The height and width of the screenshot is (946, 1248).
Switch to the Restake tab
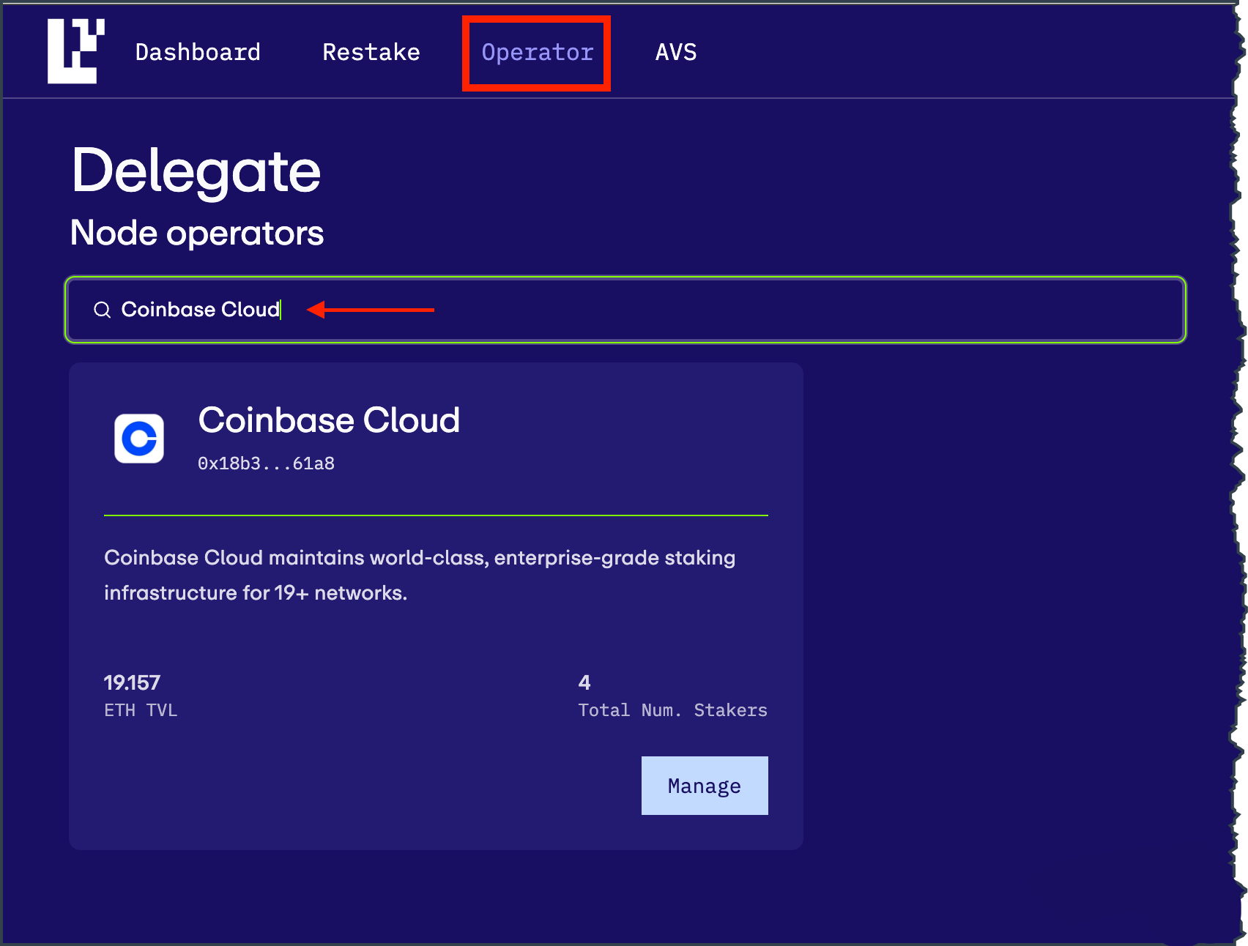click(371, 52)
